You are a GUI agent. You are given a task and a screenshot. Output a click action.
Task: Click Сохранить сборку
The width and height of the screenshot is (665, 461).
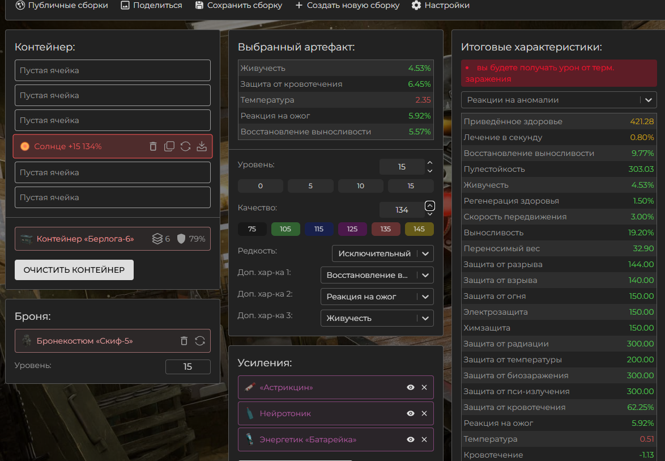click(238, 5)
